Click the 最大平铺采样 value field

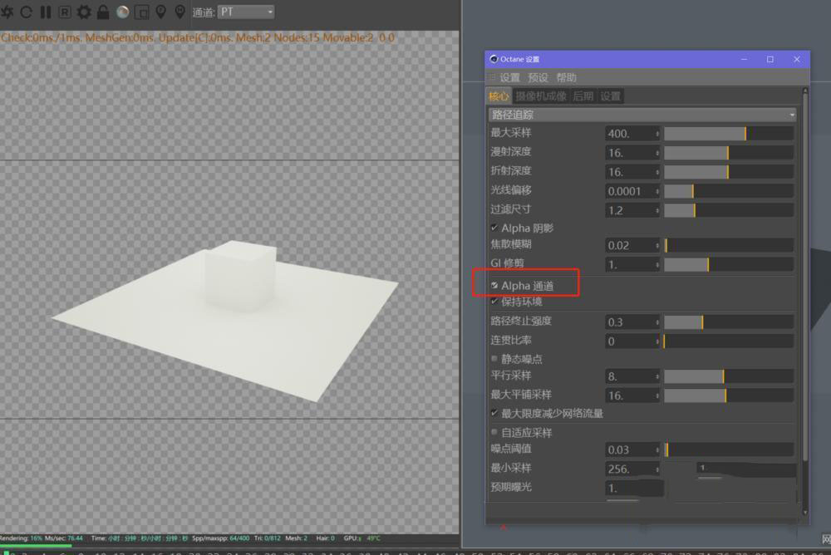629,395
